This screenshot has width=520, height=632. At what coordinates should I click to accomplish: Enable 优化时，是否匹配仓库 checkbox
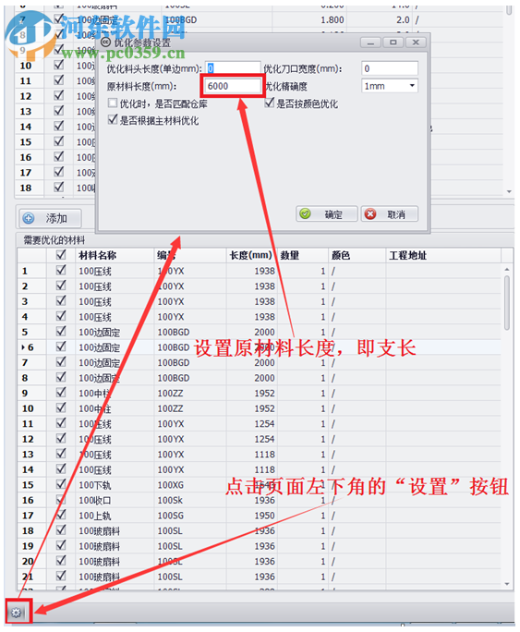pyautogui.click(x=113, y=103)
